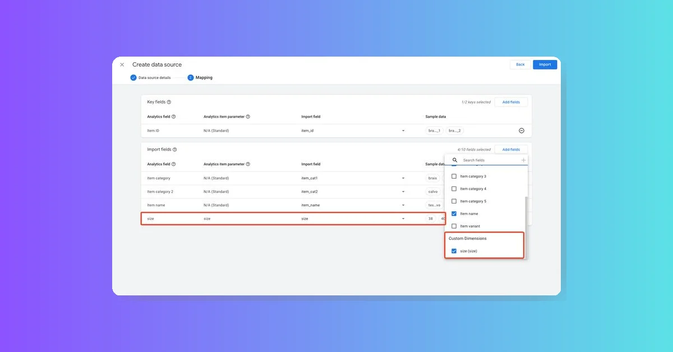Click the magnifier icon in Search fields
Image resolution: width=673 pixels, height=352 pixels.
pos(455,160)
